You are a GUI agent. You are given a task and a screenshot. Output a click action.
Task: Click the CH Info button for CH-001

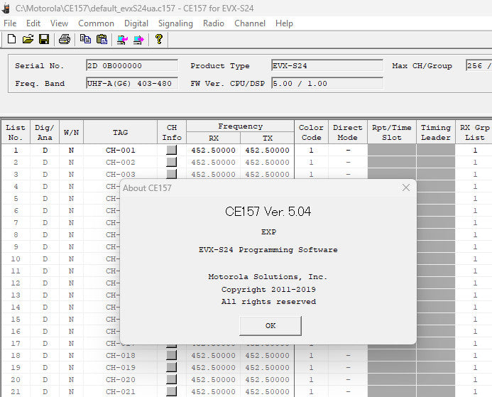click(x=171, y=150)
